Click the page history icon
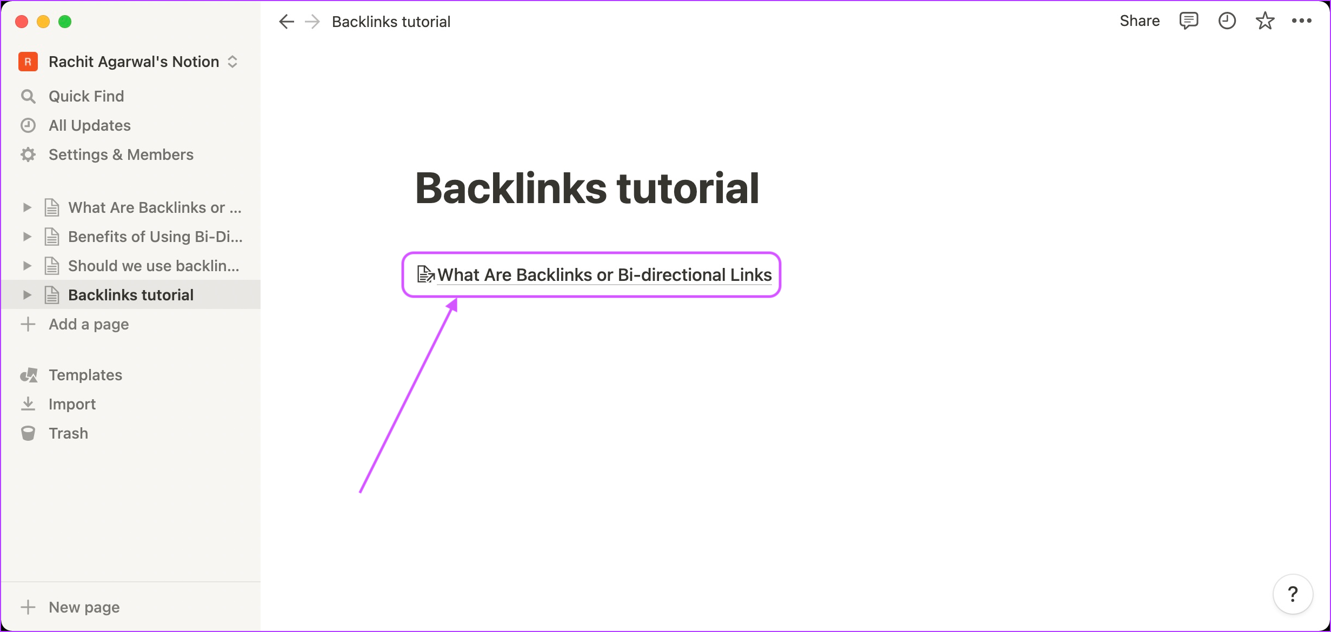This screenshot has height=632, width=1331. pyautogui.click(x=1227, y=22)
